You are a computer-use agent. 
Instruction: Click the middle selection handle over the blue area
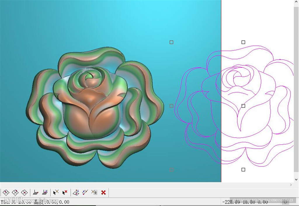tap(171, 106)
